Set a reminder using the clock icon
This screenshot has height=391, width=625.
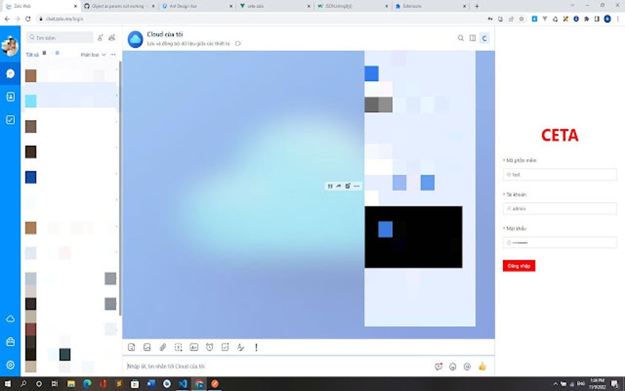coord(210,347)
